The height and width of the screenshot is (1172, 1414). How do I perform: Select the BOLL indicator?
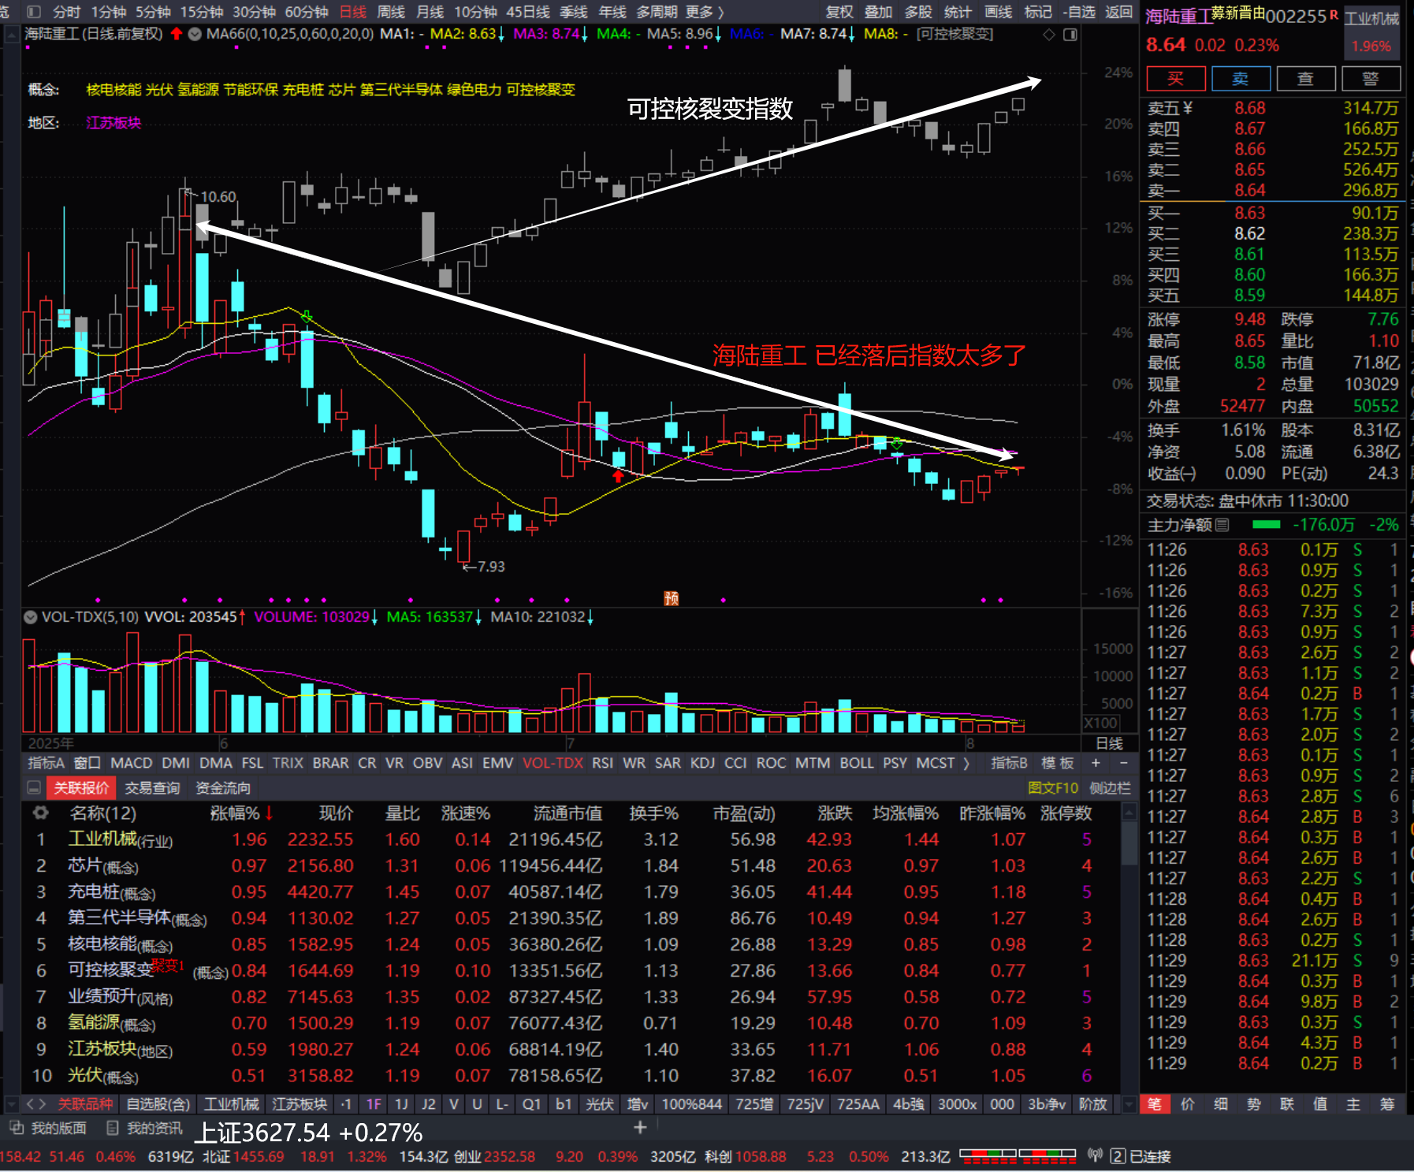click(856, 763)
